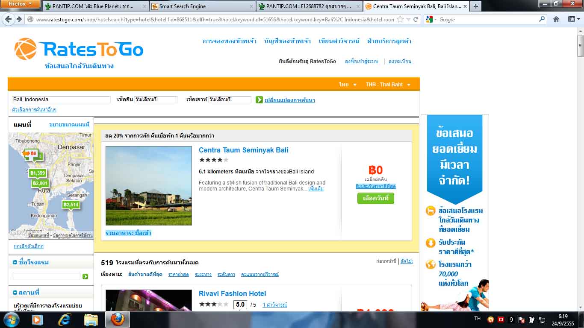This screenshot has height=328, width=584.
Task: Open the bookmarks menu icon in toolbar
Action: pyautogui.click(x=573, y=19)
